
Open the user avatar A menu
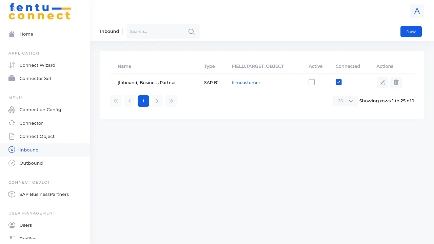coord(417,11)
